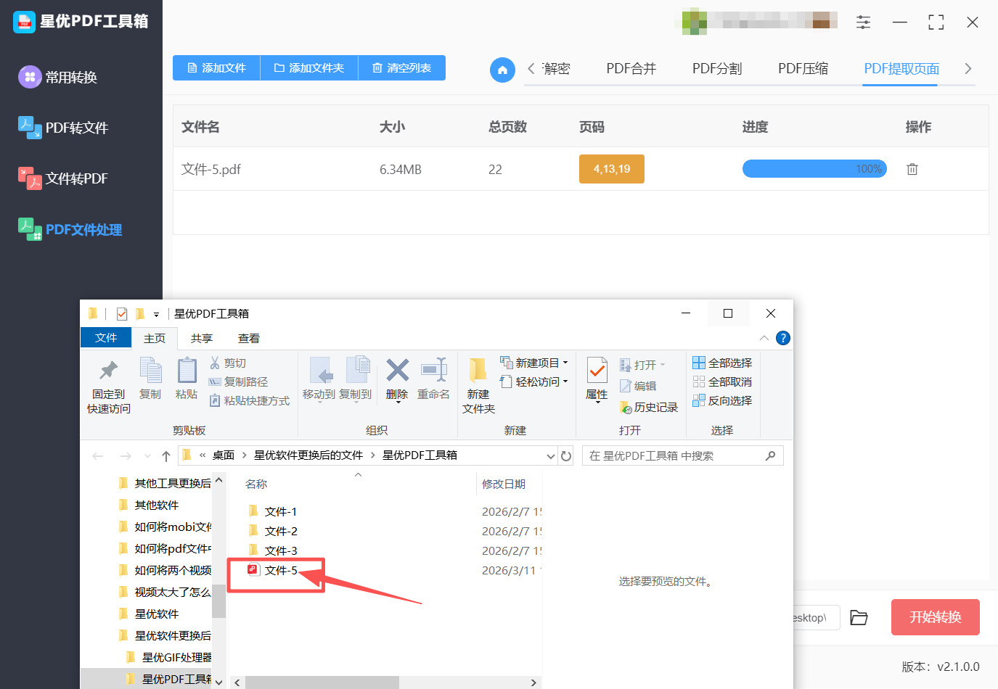
Task: Click the Explorer search box
Action: point(682,455)
